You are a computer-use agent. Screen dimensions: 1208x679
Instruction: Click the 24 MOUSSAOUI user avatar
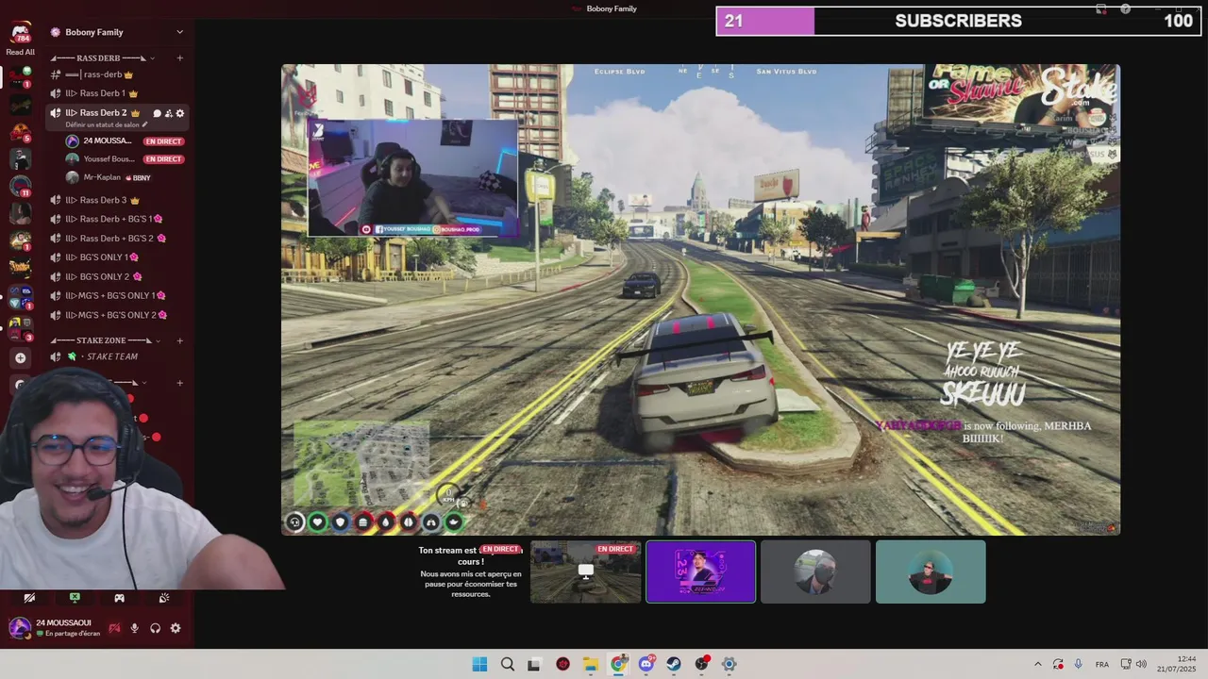coord(20,627)
